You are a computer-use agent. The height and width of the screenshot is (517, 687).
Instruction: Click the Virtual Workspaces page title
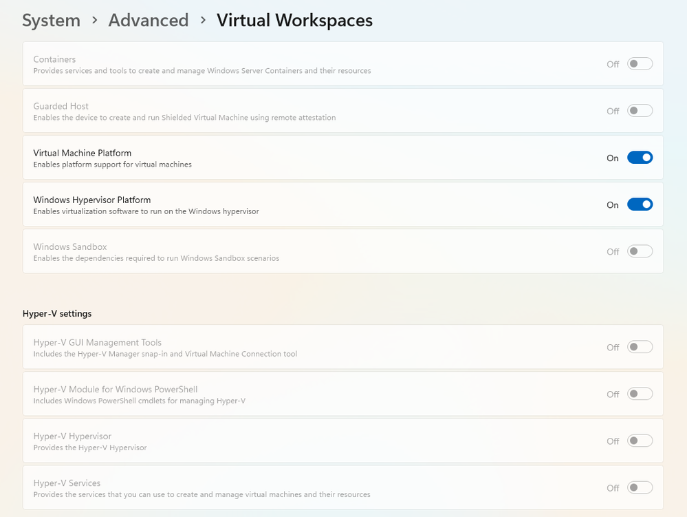click(294, 20)
